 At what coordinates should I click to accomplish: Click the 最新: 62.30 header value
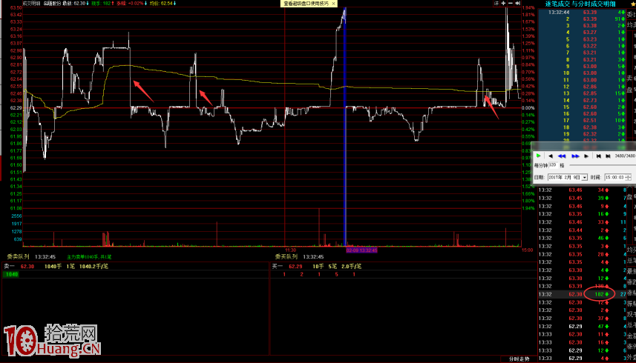(76, 3)
